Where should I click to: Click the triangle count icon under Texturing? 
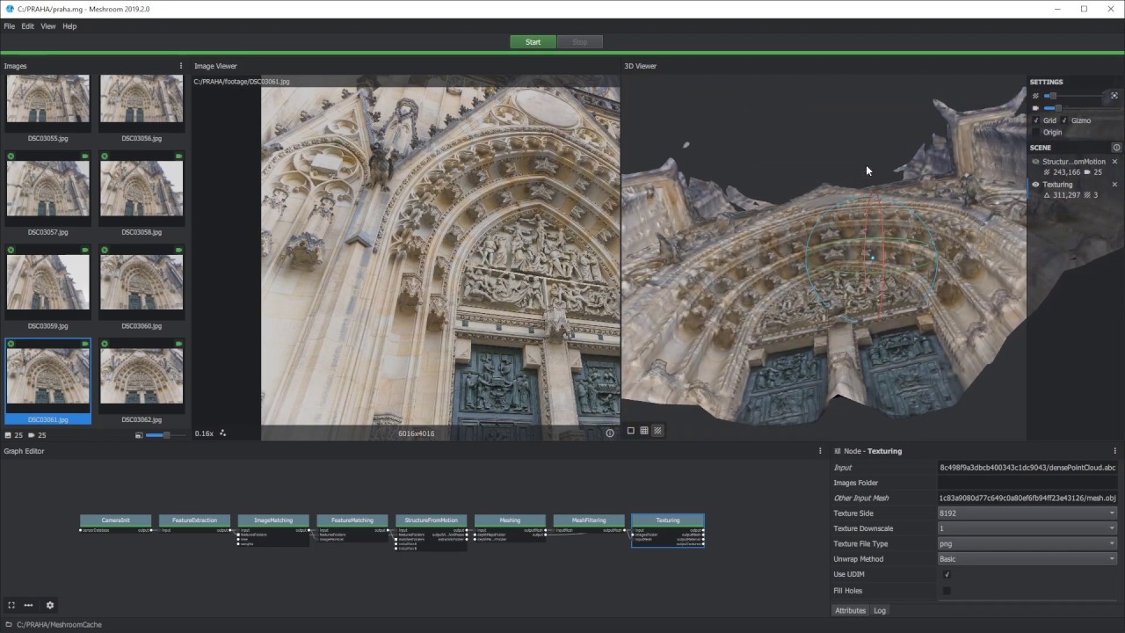1047,195
